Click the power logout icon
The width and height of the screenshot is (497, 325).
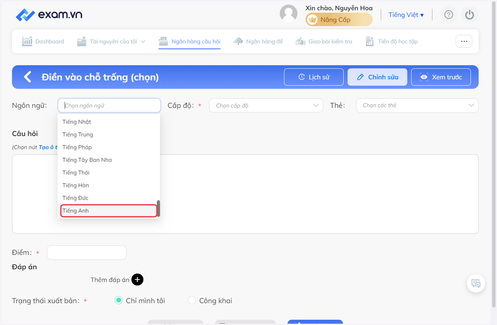point(469,15)
